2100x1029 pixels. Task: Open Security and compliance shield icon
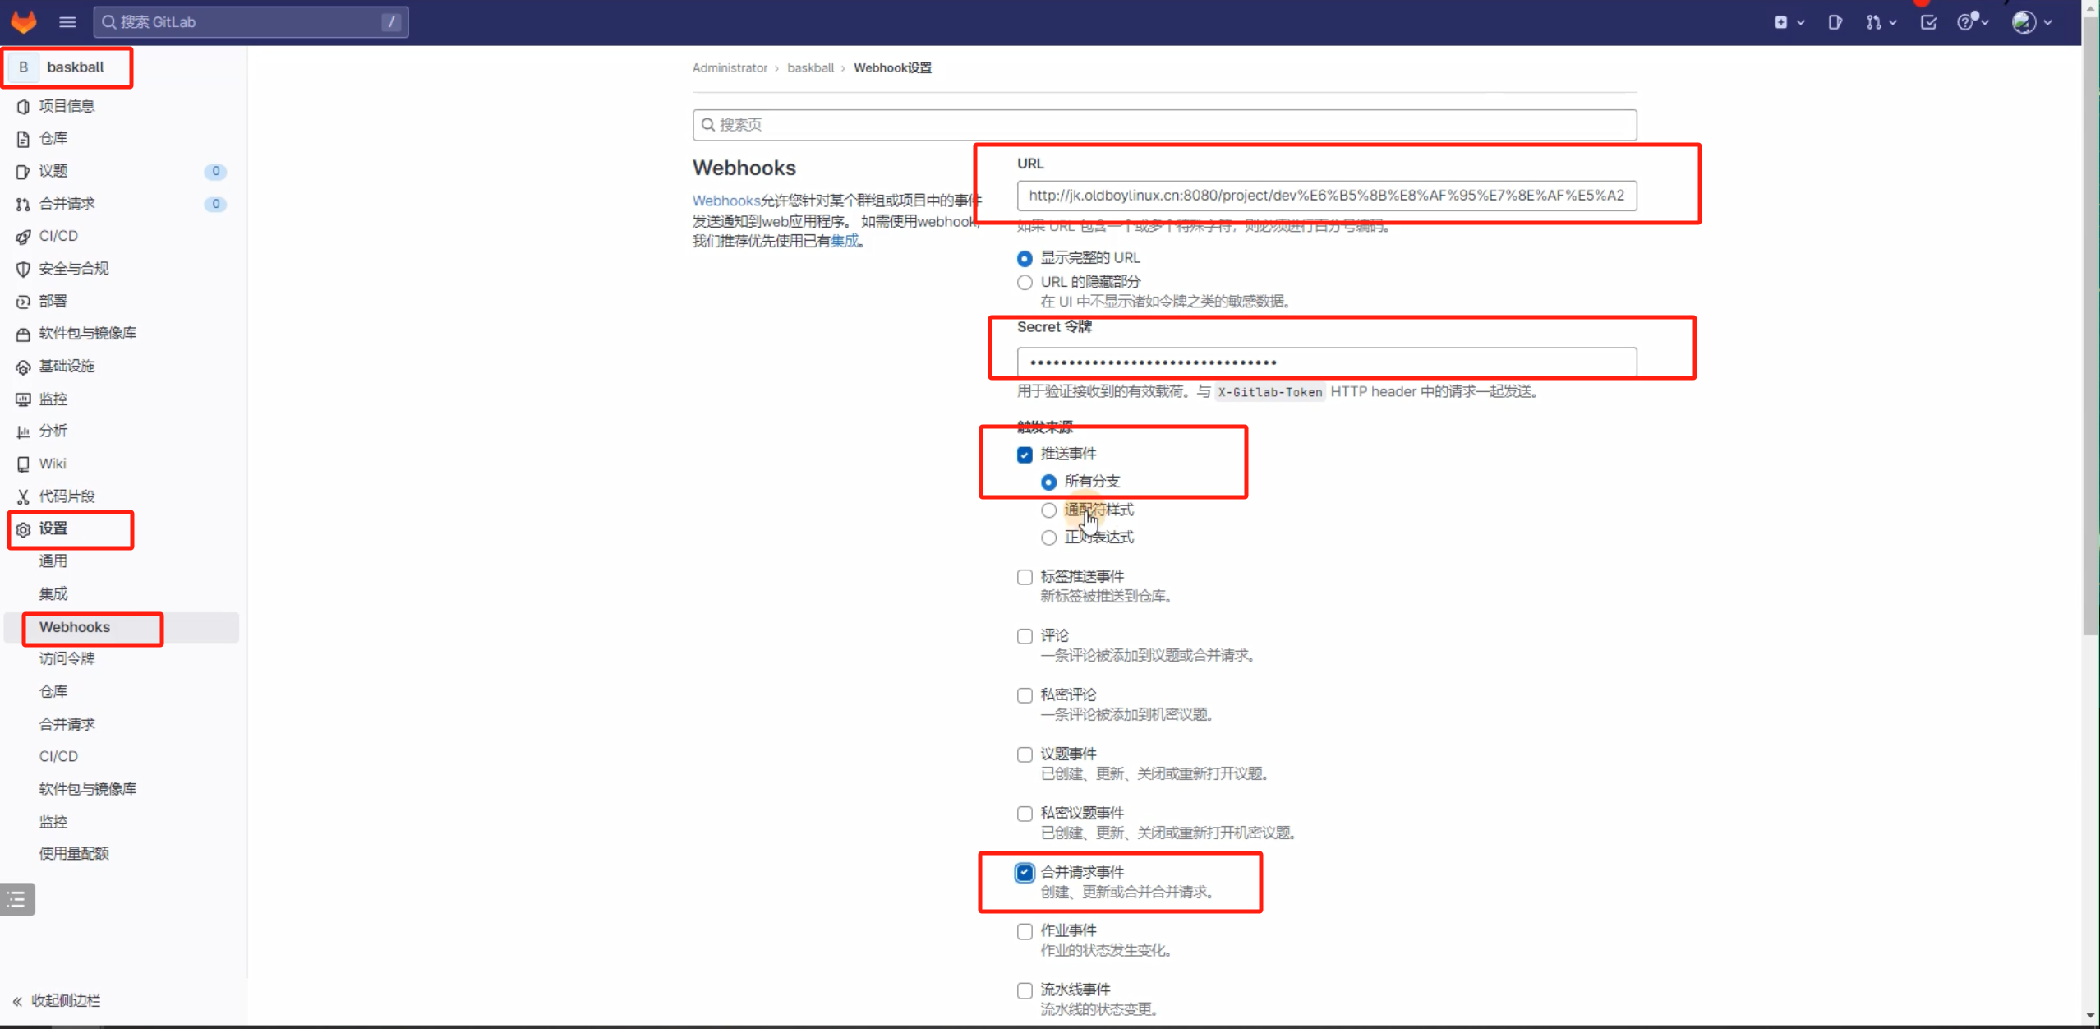coord(23,269)
